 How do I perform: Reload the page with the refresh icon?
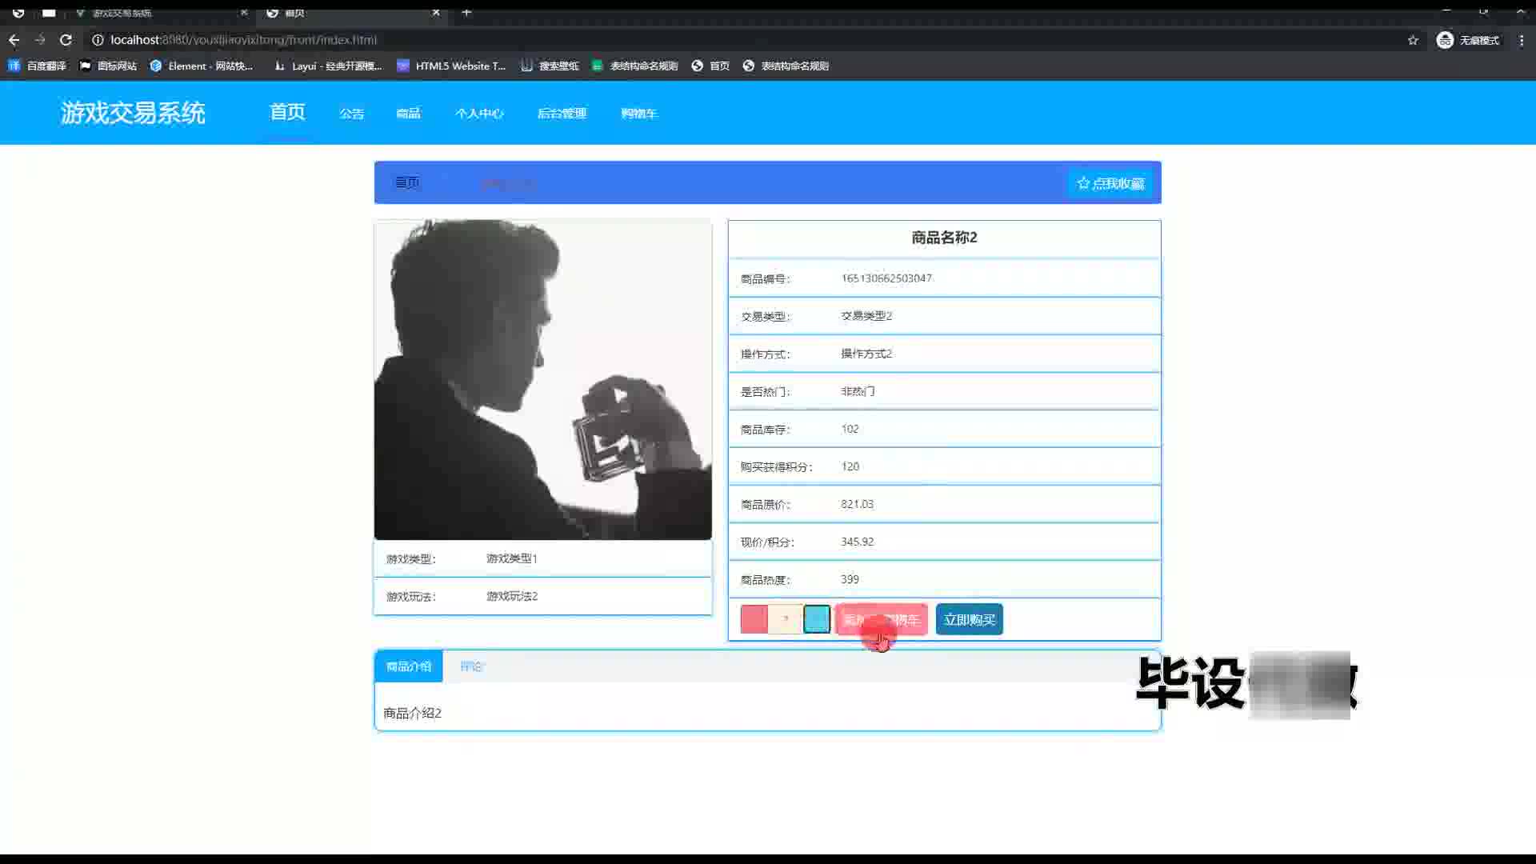(x=66, y=40)
